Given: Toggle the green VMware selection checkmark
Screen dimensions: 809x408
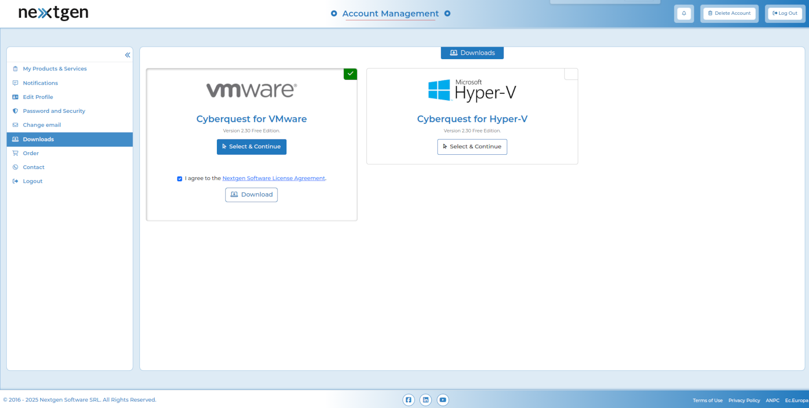Looking at the screenshot, I should [350, 74].
